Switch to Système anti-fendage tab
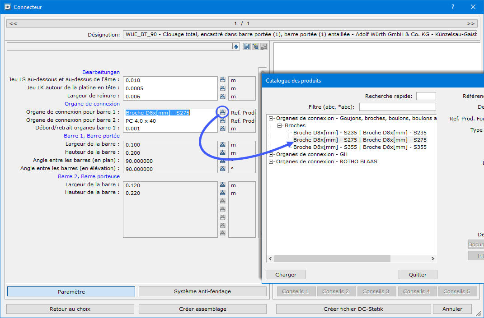Screen dimensions: 484x318 point(202,291)
